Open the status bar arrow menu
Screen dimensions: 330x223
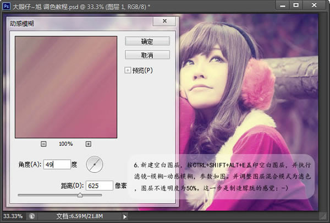pos(125,217)
